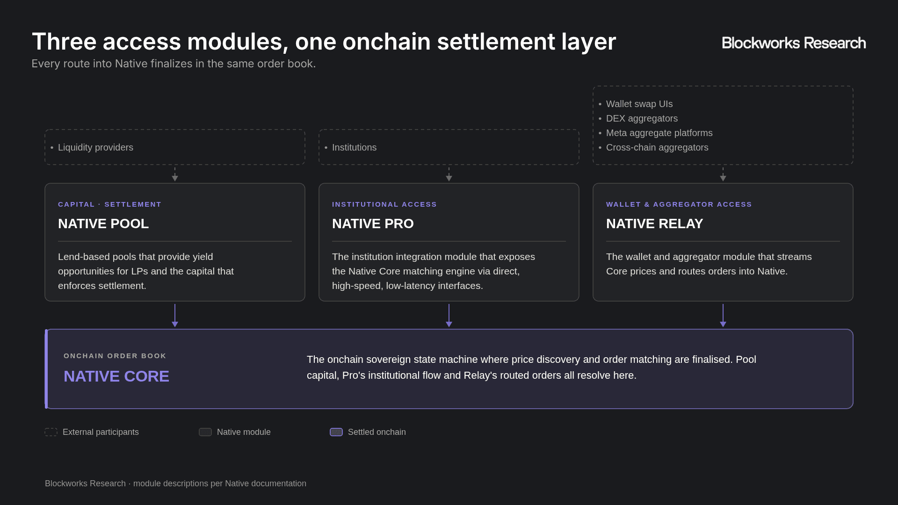This screenshot has height=505, width=898.
Task: Click the purple arrow below Native Pool
Action: 175,316
